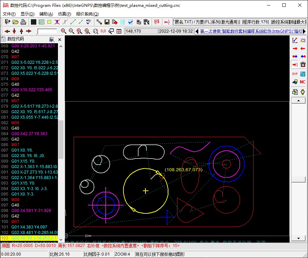
Task: Close the 数控代码 panel
Action: [x=60, y=39]
